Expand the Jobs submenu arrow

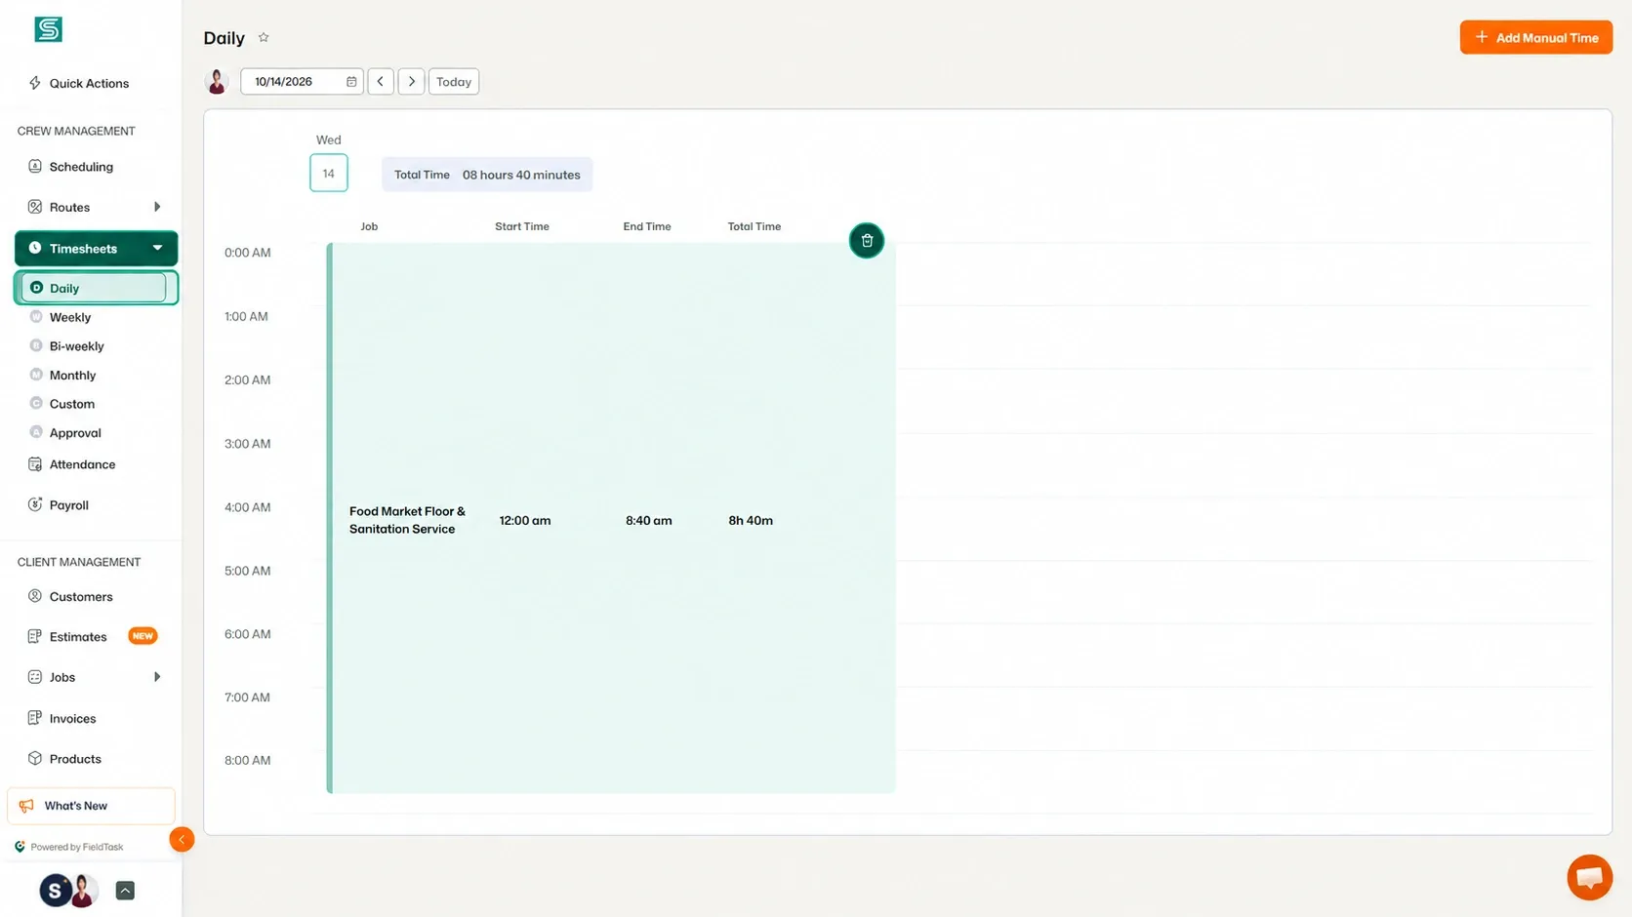(x=157, y=677)
